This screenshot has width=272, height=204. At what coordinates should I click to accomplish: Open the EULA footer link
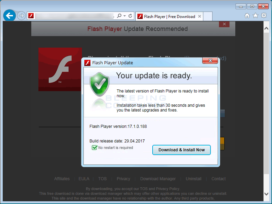(x=84, y=179)
